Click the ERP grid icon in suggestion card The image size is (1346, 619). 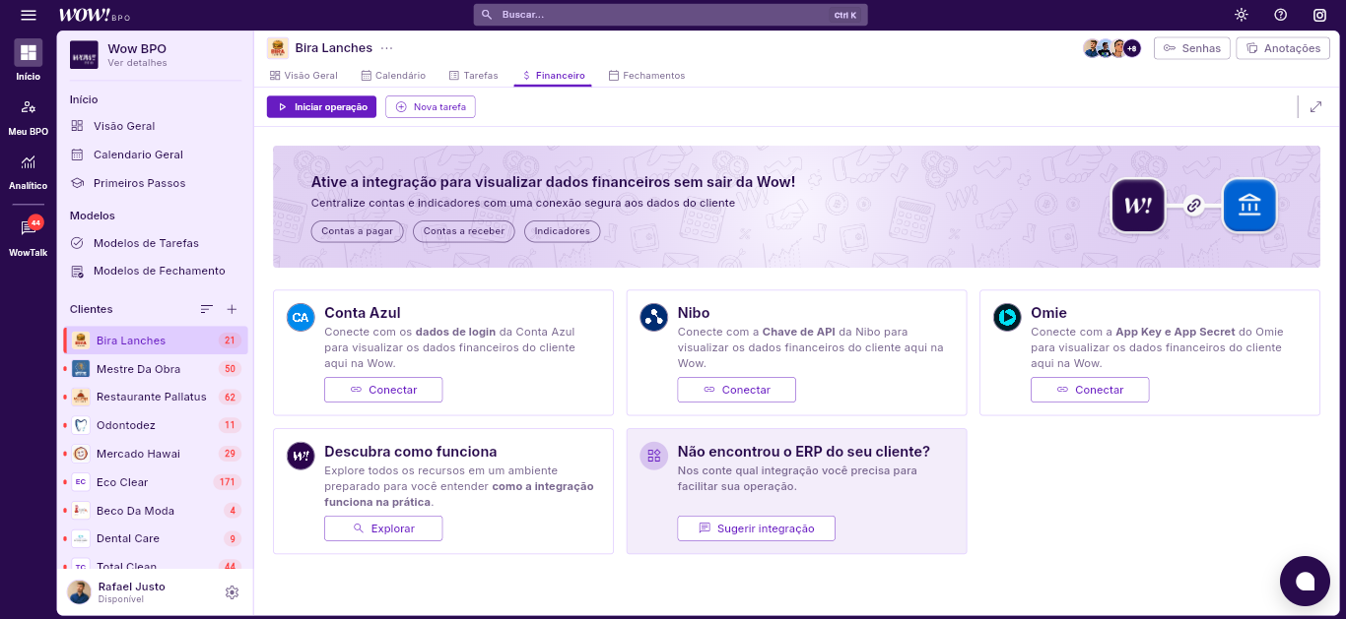653,456
